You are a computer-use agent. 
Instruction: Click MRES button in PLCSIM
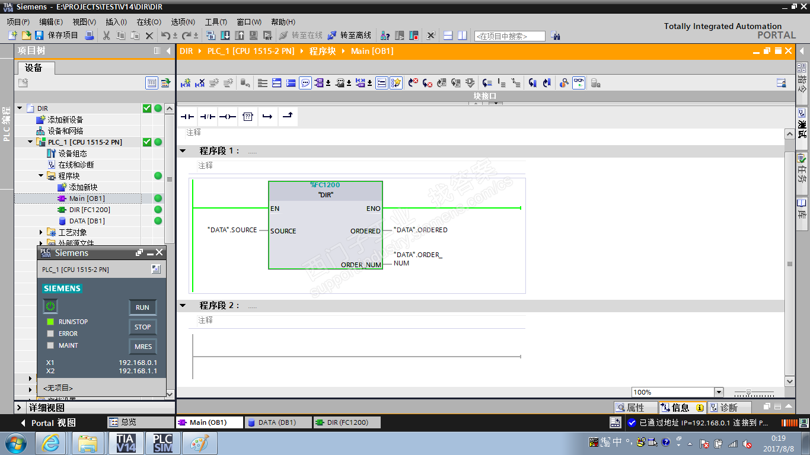[143, 347]
